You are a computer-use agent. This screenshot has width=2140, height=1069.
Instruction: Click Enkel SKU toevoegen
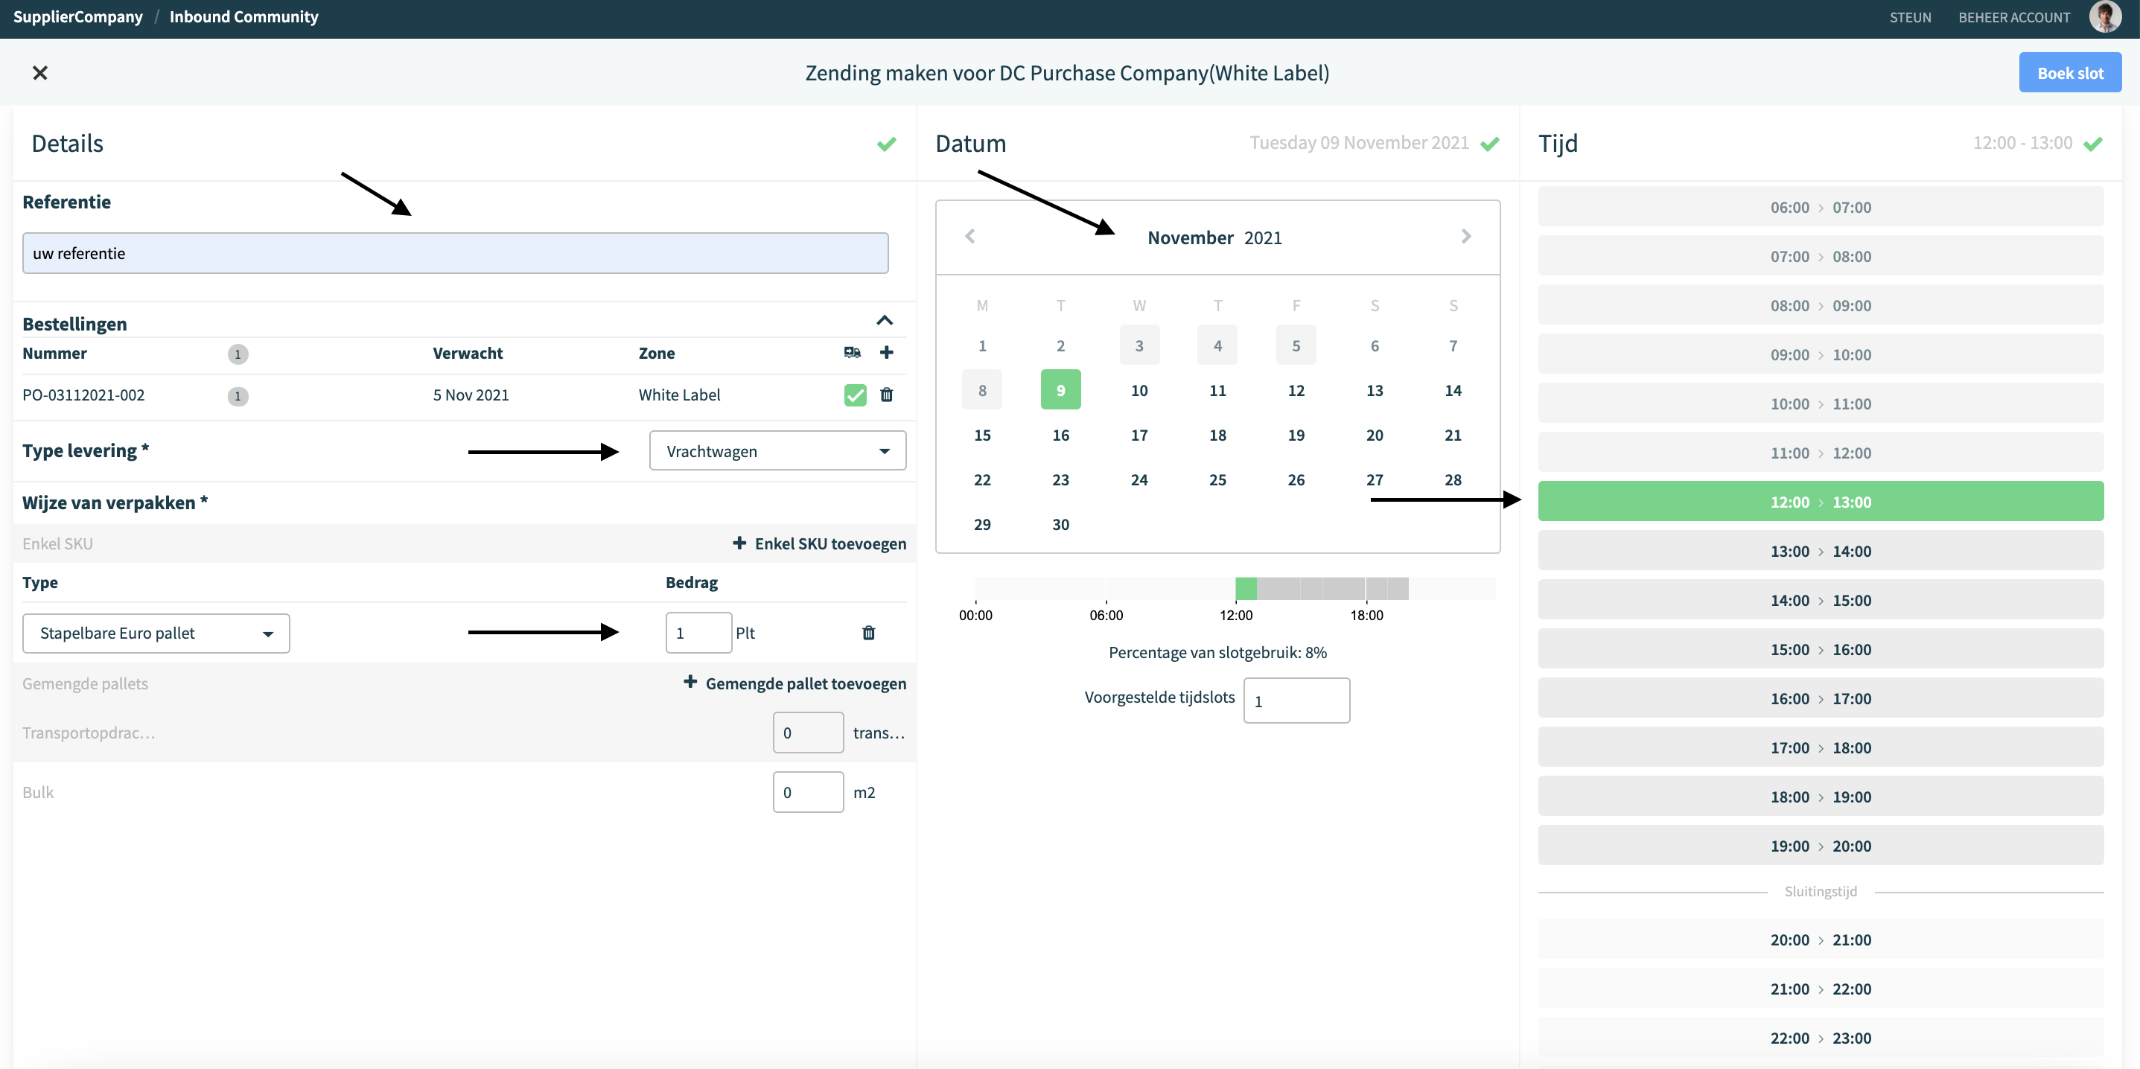(x=819, y=543)
